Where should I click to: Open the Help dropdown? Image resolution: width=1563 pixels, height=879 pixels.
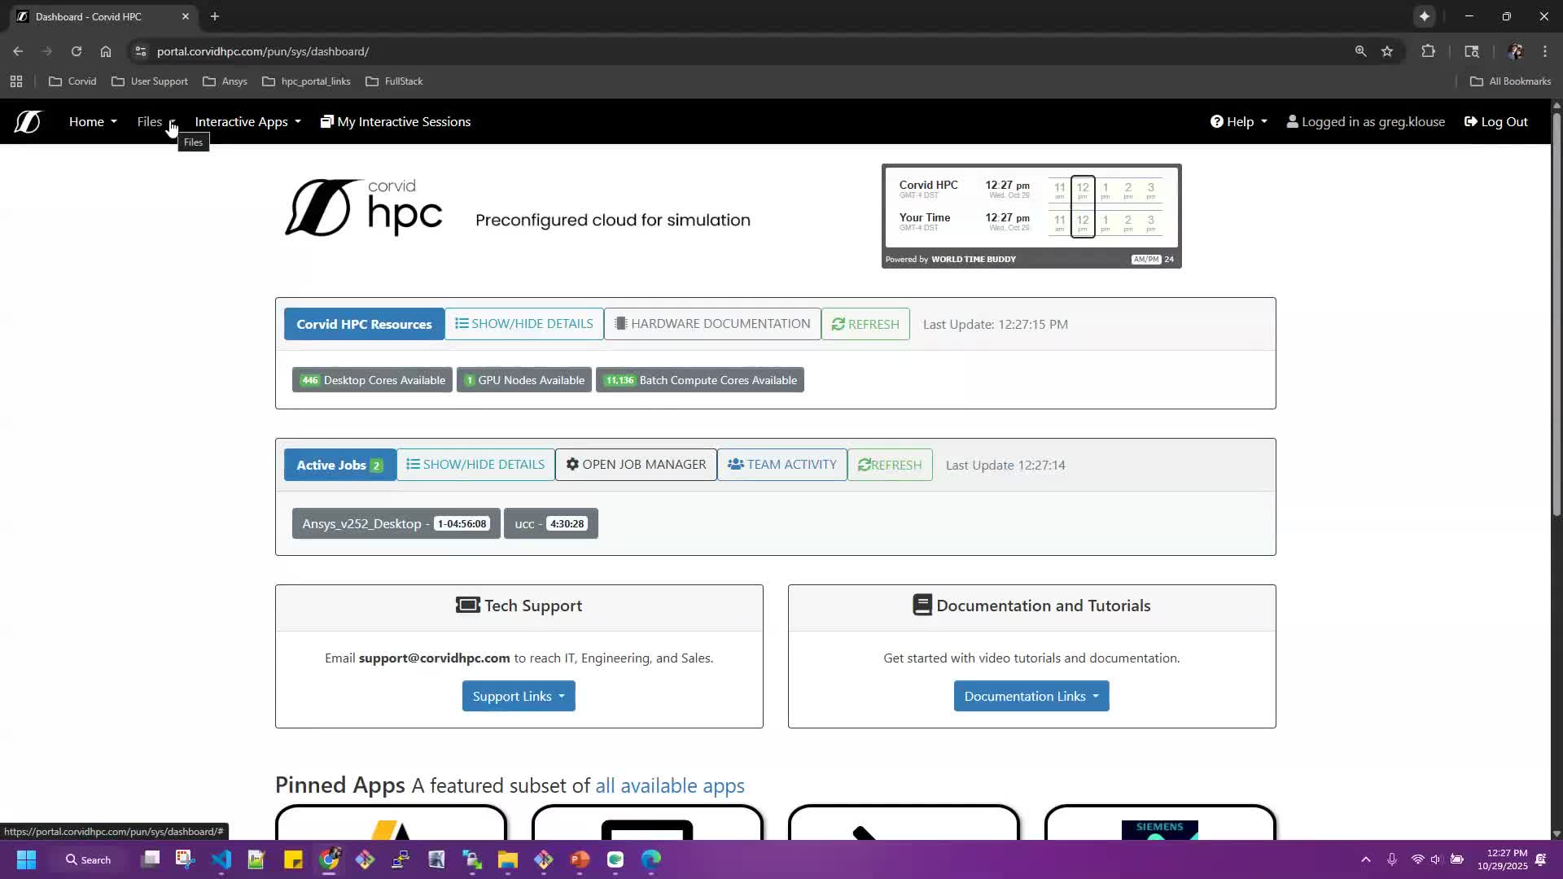click(x=1238, y=121)
